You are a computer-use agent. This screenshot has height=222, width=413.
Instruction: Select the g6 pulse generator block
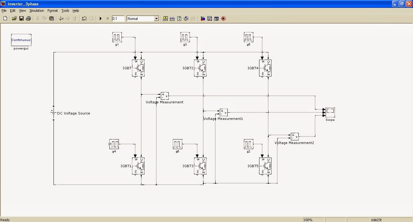click(x=177, y=144)
